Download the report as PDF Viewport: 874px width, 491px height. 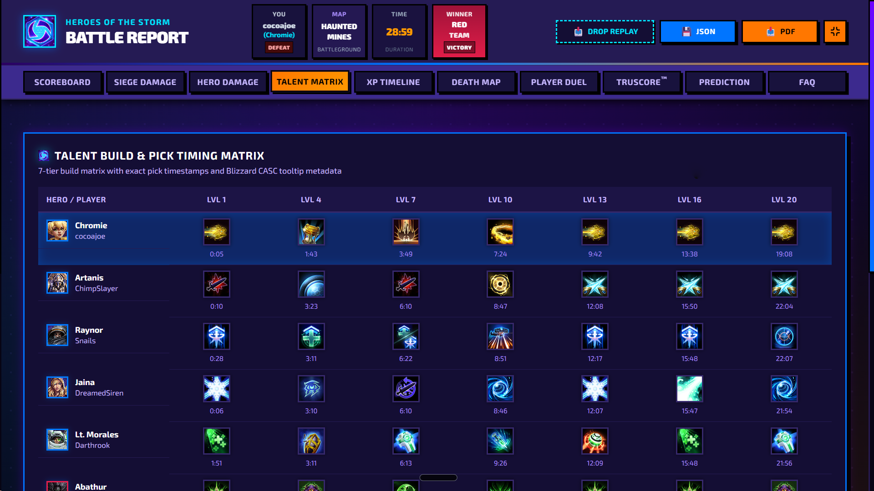coord(780,31)
